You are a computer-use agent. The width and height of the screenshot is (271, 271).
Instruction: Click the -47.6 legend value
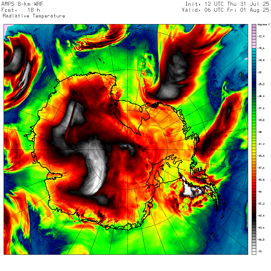(261, 168)
